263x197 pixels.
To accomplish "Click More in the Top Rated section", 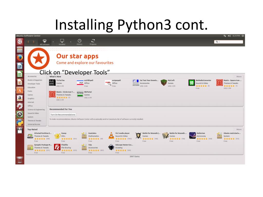I will (x=239, y=130).
